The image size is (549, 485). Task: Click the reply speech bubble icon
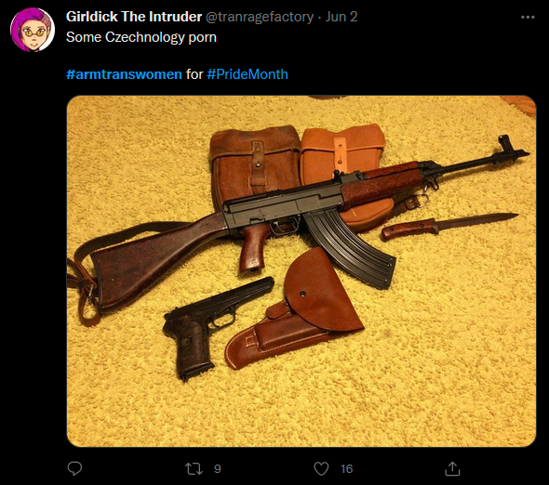[74, 468]
